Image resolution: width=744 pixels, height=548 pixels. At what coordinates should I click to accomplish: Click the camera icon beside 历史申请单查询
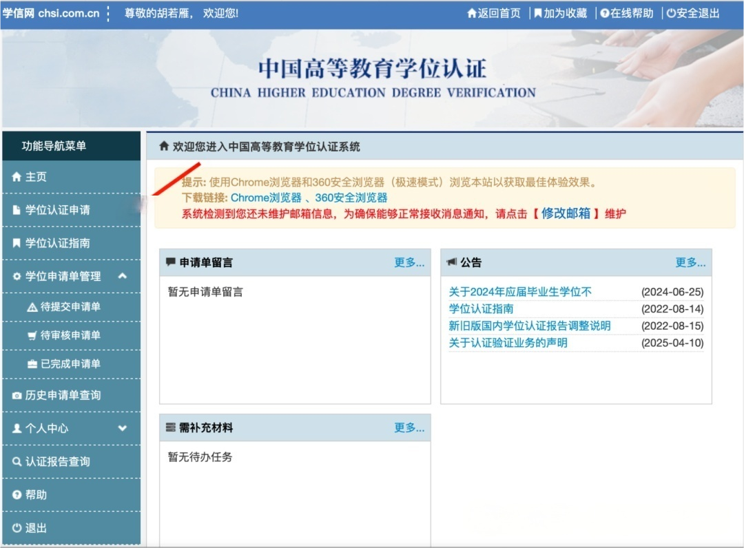(17, 395)
